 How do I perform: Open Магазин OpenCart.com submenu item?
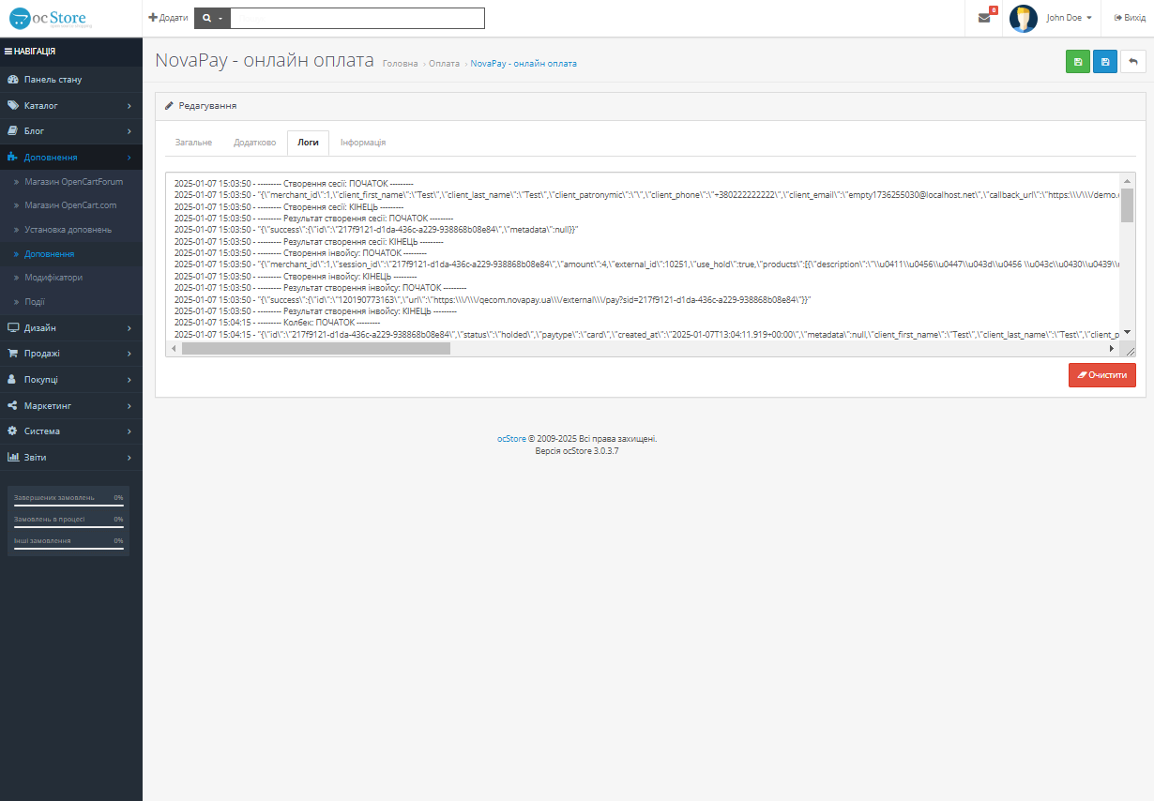71,205
